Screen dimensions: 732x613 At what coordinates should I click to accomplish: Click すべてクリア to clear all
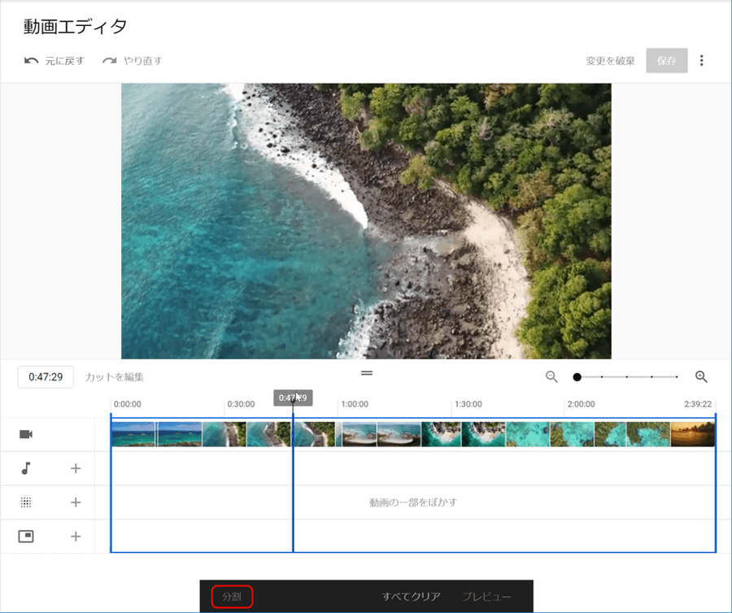point(412,597)
